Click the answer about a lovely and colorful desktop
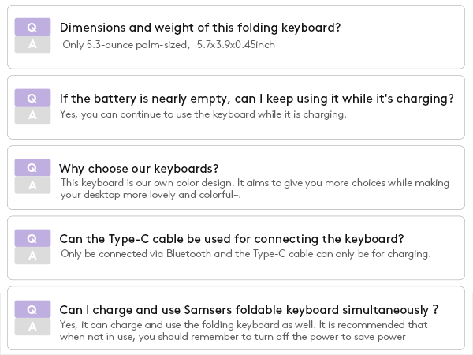Image resolution: width=473 pixels, height=355 pixels. pyautogui.click(x=255, y=189)
